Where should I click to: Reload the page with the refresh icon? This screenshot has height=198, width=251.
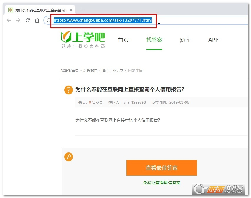tap(28, 20)
